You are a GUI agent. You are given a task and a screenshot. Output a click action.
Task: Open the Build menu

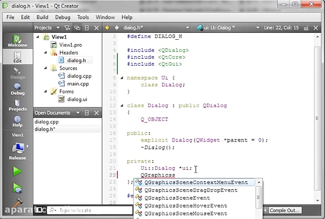42,17
